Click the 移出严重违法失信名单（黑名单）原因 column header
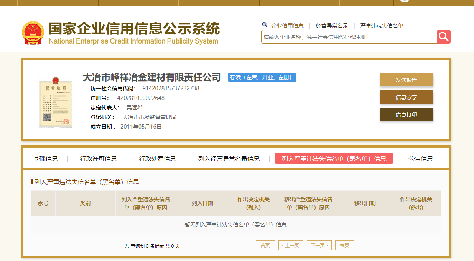474x261 pixels. [x=308, y=203]
